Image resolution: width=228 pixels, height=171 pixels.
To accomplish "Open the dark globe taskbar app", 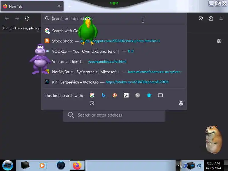I will pos(61,165).
